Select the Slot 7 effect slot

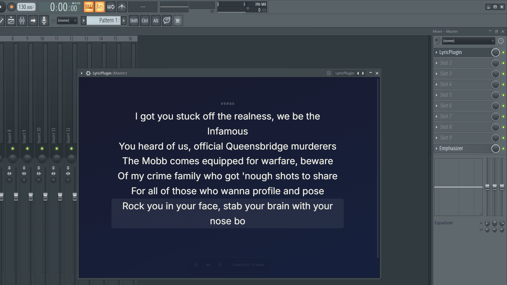tap(462, 116)
